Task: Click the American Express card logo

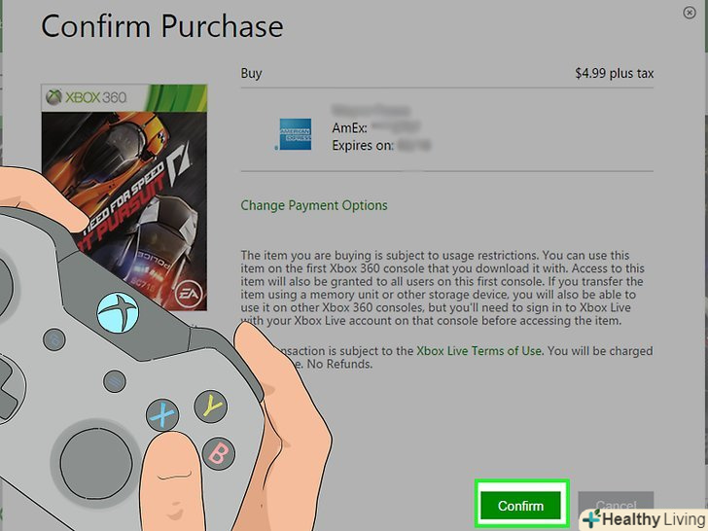Action: (x=296, y=134)
